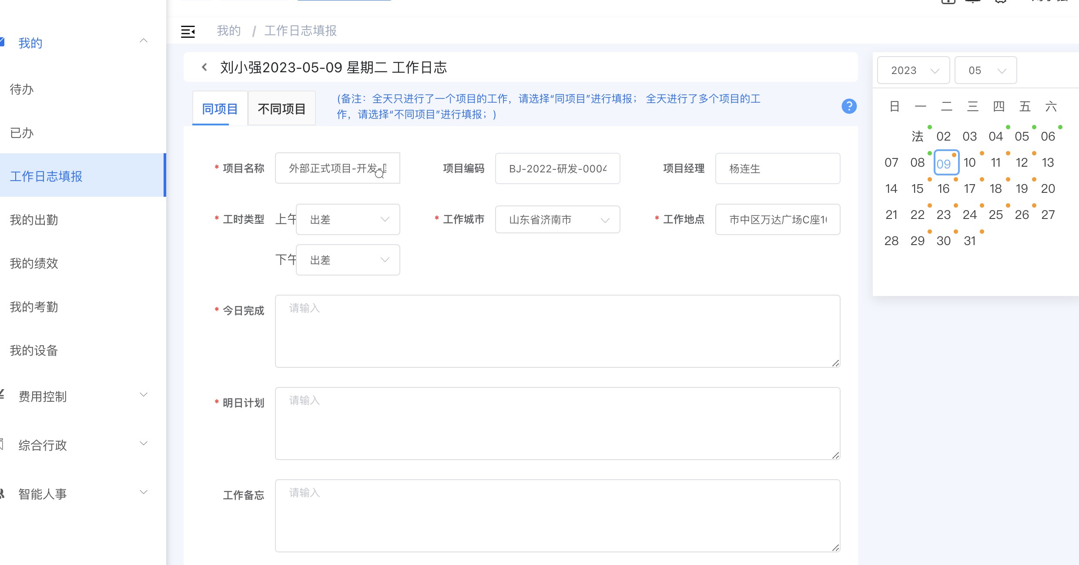Click the 工作日志填报 breadcrumb
The image size is (1079, 565).
click(x=301, y=30)
